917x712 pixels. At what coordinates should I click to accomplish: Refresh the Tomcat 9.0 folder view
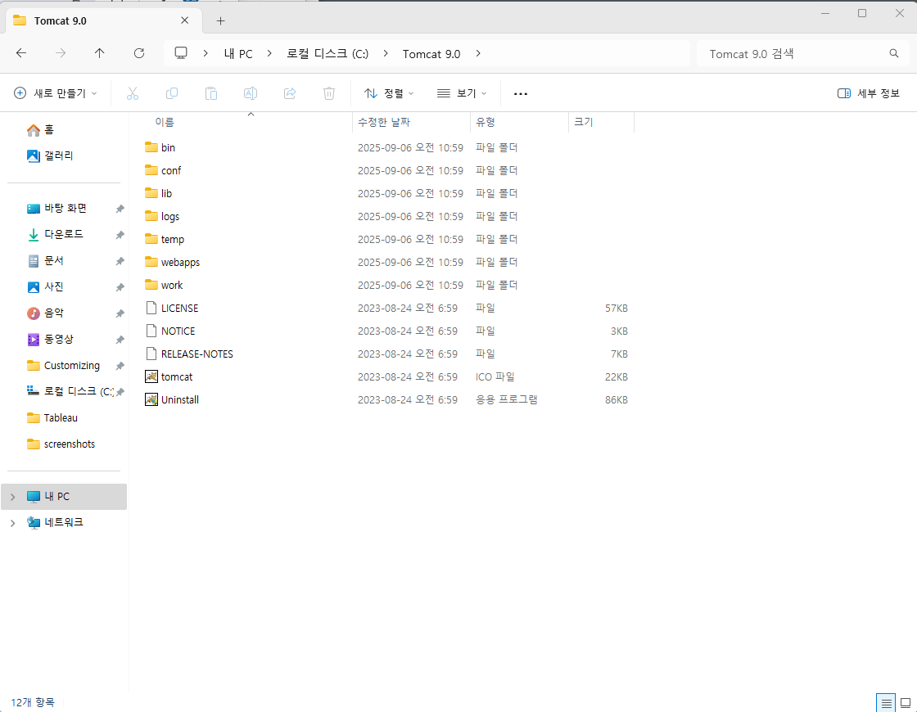click(x=139, y=53)
